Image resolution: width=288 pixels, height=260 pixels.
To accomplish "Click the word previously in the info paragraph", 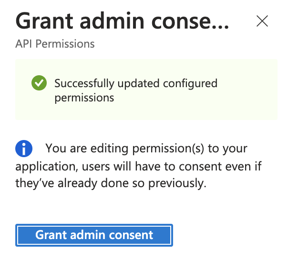I will point(177,183).
